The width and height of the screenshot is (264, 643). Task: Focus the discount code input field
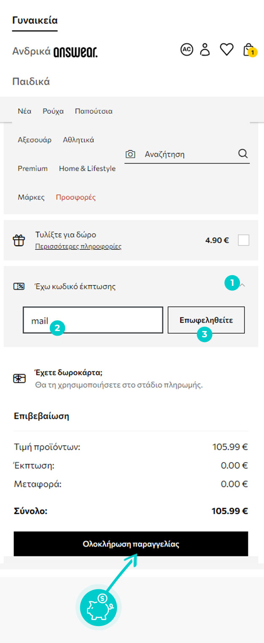pyautogui.click(x=93, y=320)
